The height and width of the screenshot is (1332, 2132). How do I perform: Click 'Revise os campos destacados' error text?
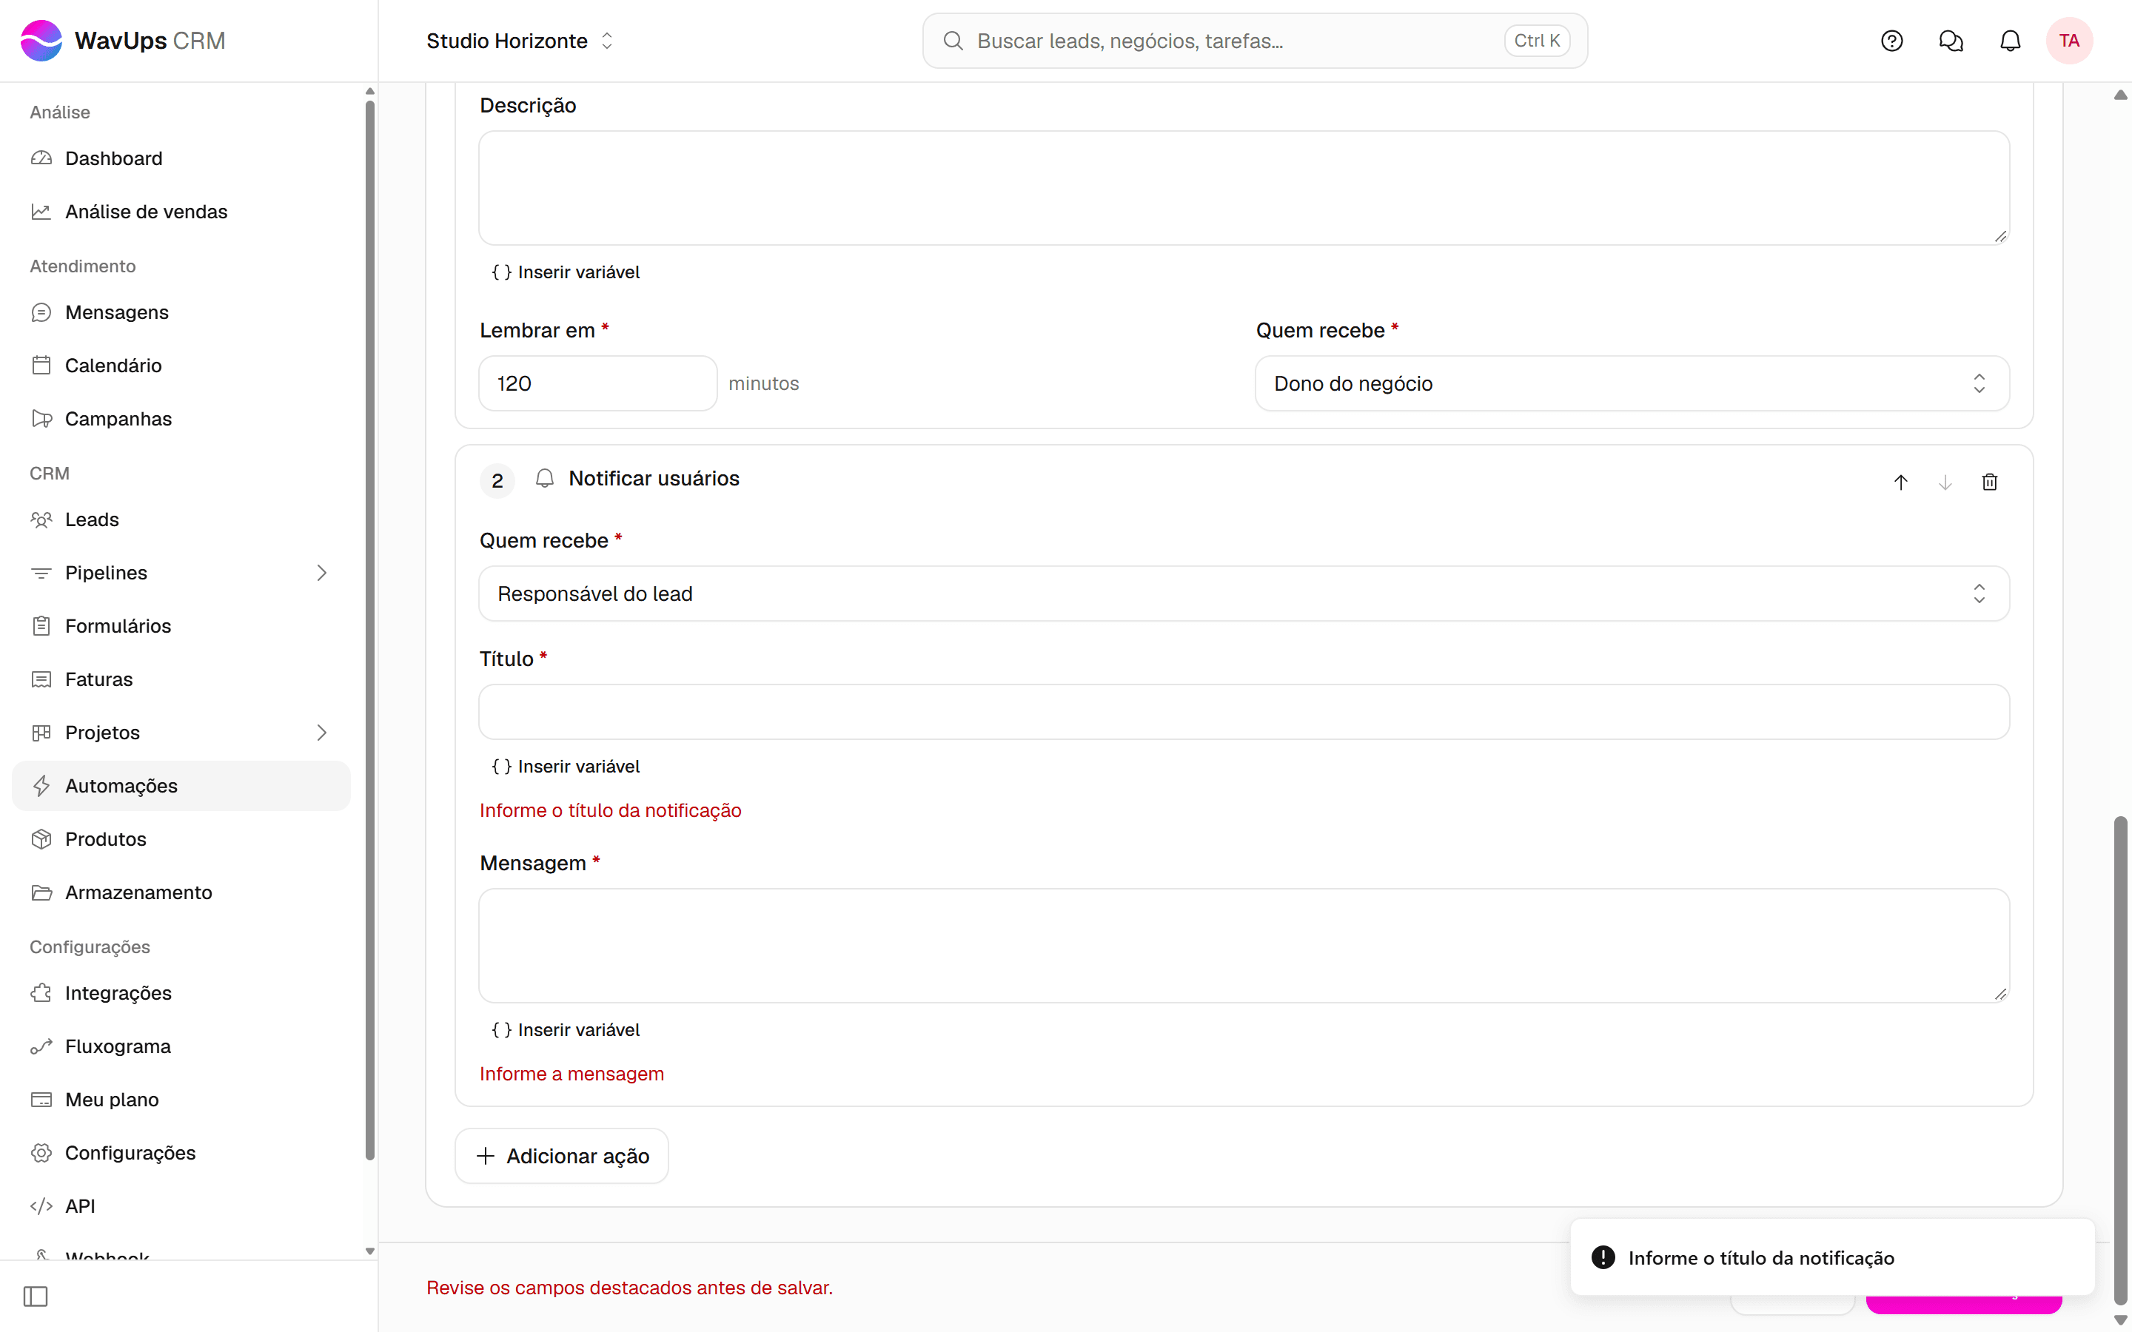(x=629, y=1288)
